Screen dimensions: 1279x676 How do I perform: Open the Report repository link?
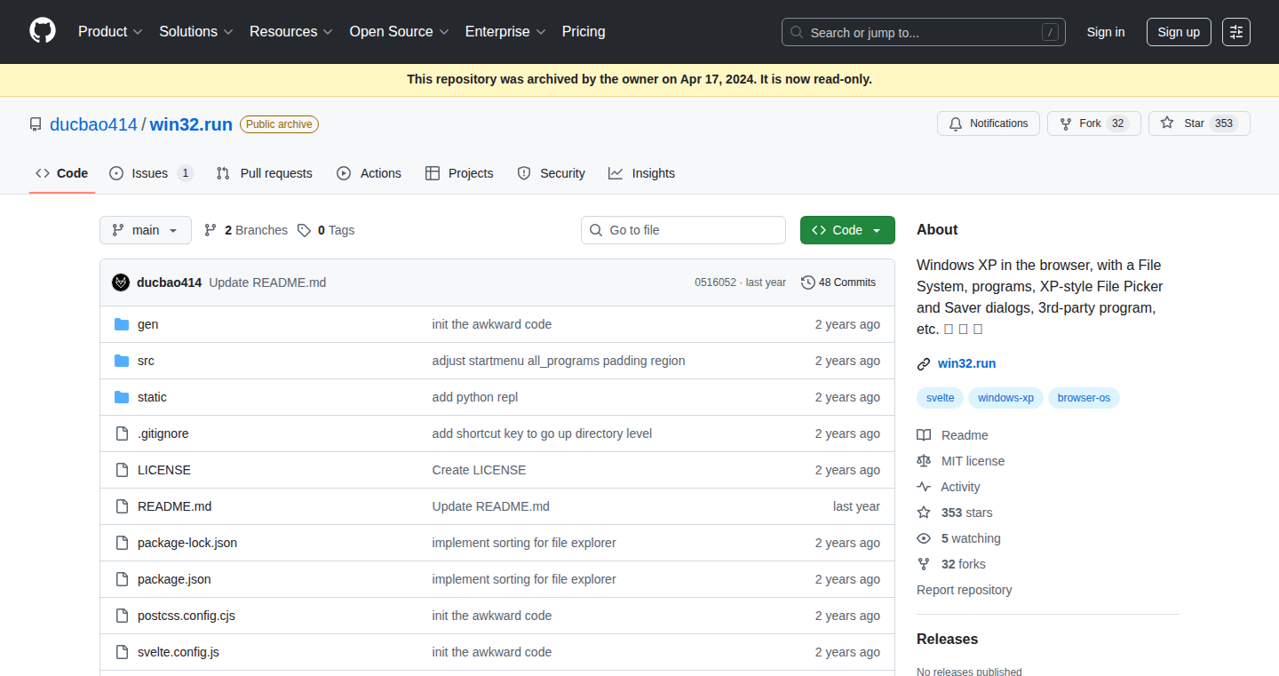click(x=964, y=590)
